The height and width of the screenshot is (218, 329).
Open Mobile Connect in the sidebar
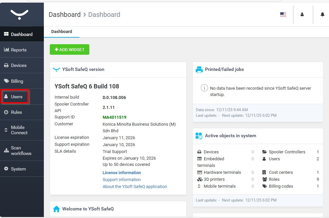point(19,130)
